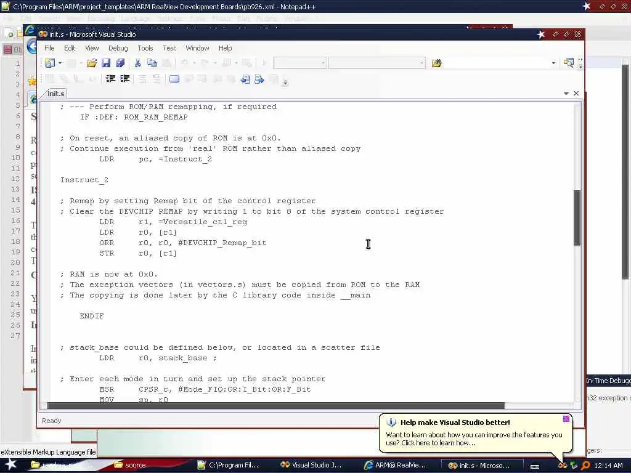This screenshot has width=631, height=473.
Task: Click 'LDR r0, stack_base ;' code line
Action: pos(158,358)
